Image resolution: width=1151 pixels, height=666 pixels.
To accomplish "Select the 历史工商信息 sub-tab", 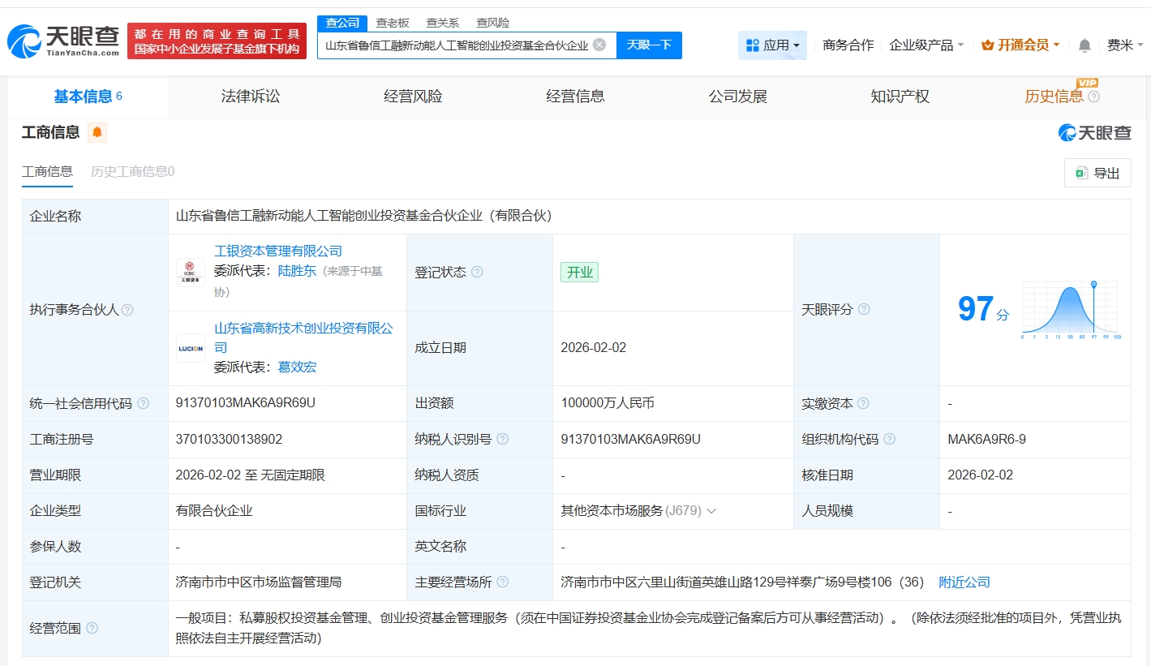I will [132, 171].
